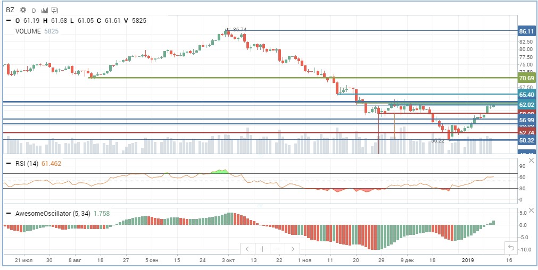538x270 pixels.
Task: Open the chart type bars icon
Action: pos(44,10)
